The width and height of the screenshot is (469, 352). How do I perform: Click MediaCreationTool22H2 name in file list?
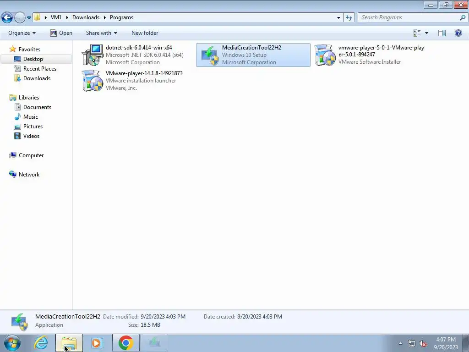251,48
